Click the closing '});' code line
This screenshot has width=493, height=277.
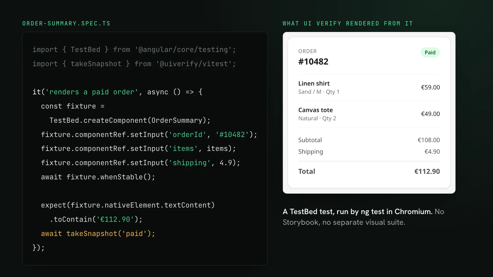[39, 247]
